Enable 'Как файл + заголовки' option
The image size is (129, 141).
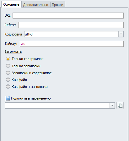8,87
